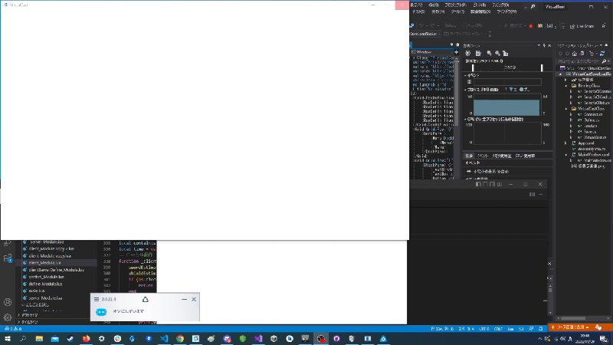
Task: Click the Solution Explorer refresh sync icon
Action: point(602,54)
